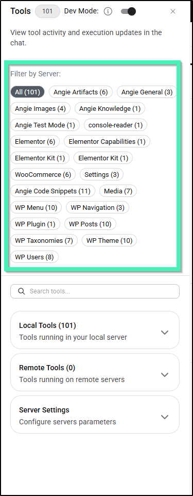Expand the Local Tools (101) section
193x496 pixels.
point(95,330)
